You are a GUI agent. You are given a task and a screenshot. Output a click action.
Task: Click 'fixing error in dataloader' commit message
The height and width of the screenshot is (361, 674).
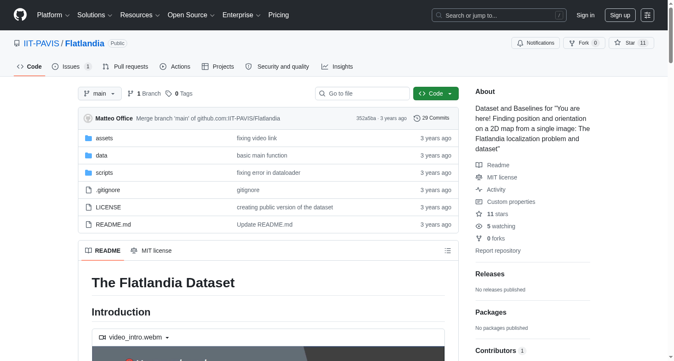pos(268,173)
